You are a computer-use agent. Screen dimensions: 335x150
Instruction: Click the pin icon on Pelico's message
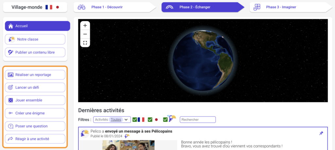pos(321,133)
